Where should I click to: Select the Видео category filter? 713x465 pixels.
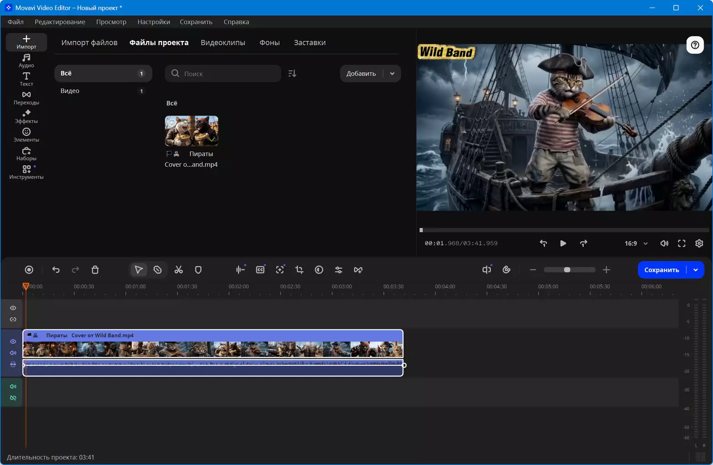tap(103, 91)
